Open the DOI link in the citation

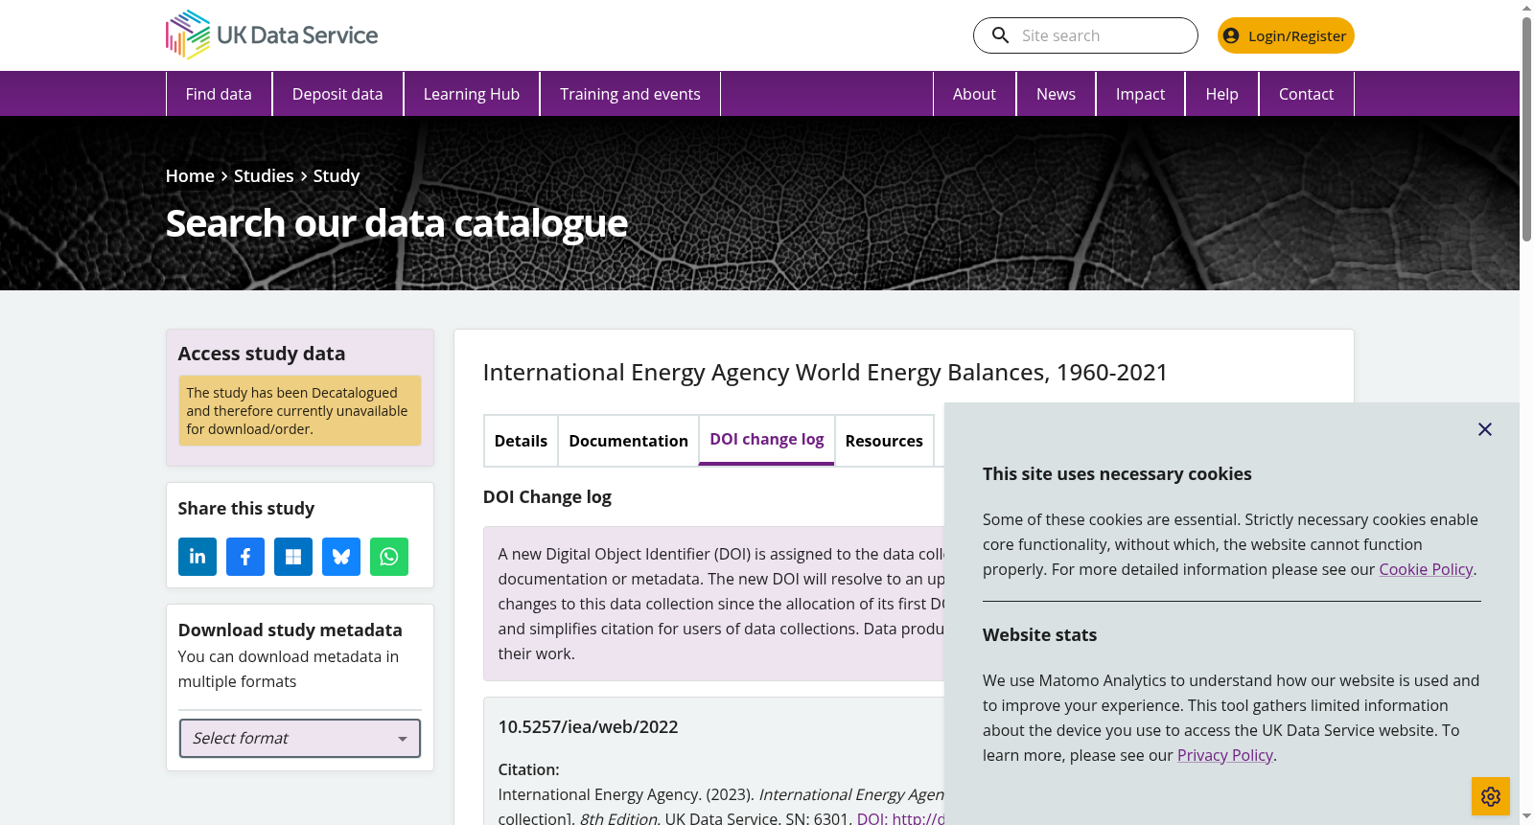900,818
